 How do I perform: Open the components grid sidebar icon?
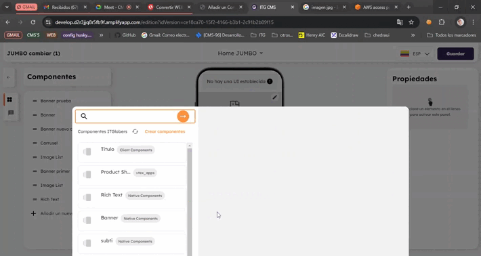[9, 100]
